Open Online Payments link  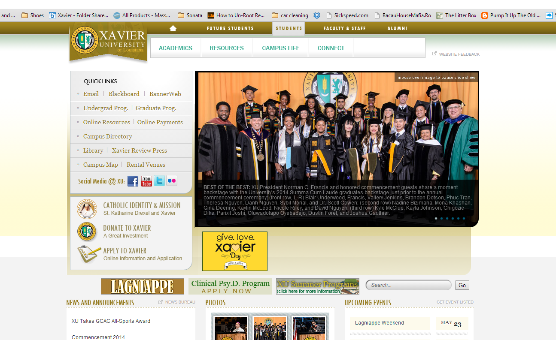pyautogui.click(x=160, y=122)
